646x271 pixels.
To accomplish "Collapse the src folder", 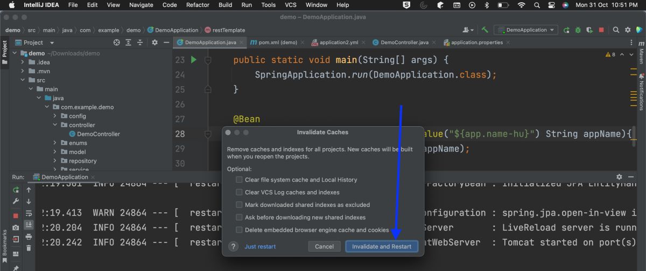I will [23, 80].
